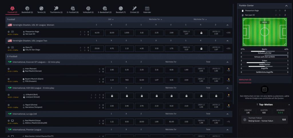Click the ball icon beside Yunnan Yukun bet

point(245,120)
